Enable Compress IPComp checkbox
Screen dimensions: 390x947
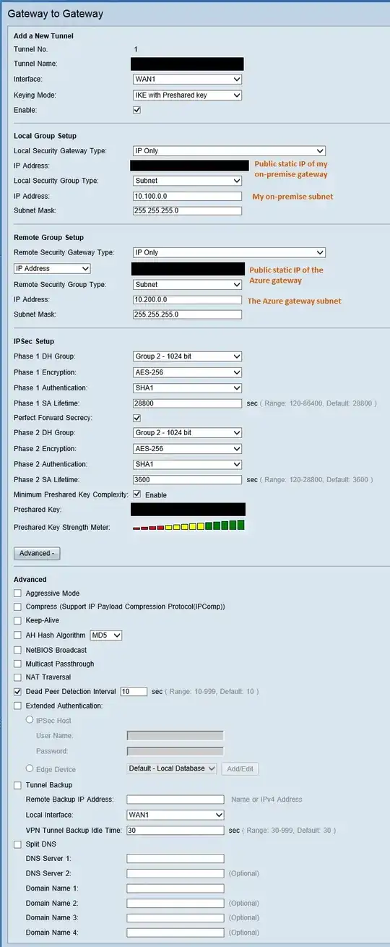click(17, 607)
